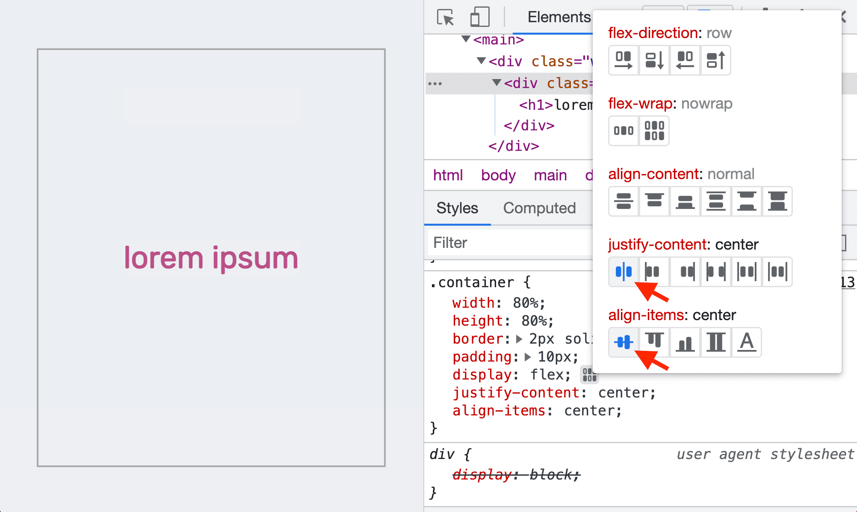The width and height of the screenshot is (857, 512).
Task: Select justify-content center icon
Action: pos(623,271)
